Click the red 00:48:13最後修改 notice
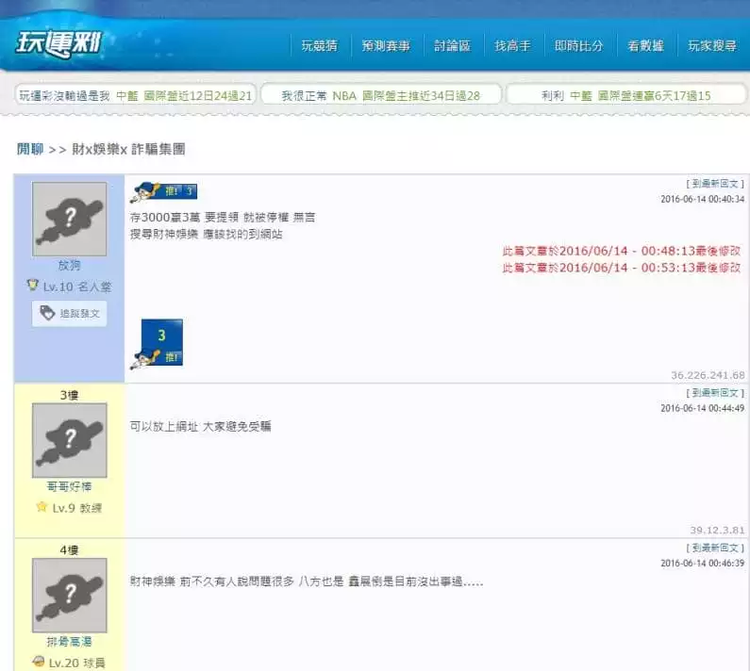Image resolution: width=750 pixels, height=671 pixels. coord(622,251)
